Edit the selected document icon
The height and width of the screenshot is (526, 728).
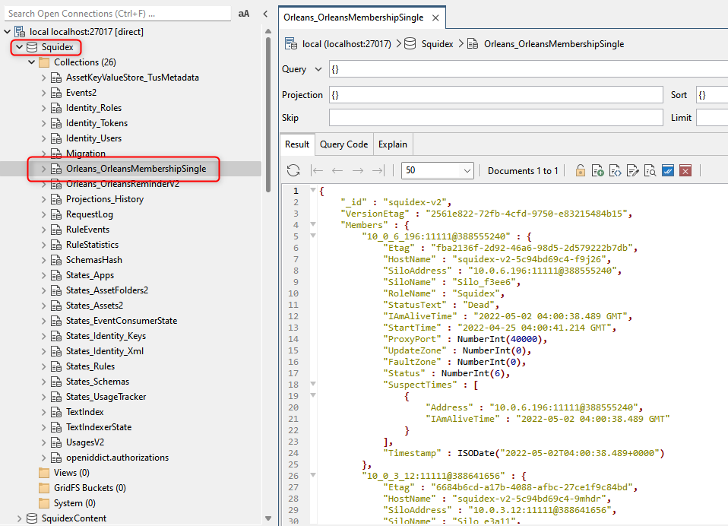point(632,170)
